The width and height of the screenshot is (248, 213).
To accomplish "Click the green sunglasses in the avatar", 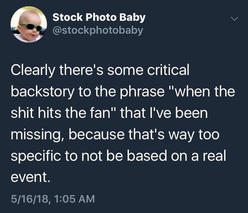I will coord(30,27).
